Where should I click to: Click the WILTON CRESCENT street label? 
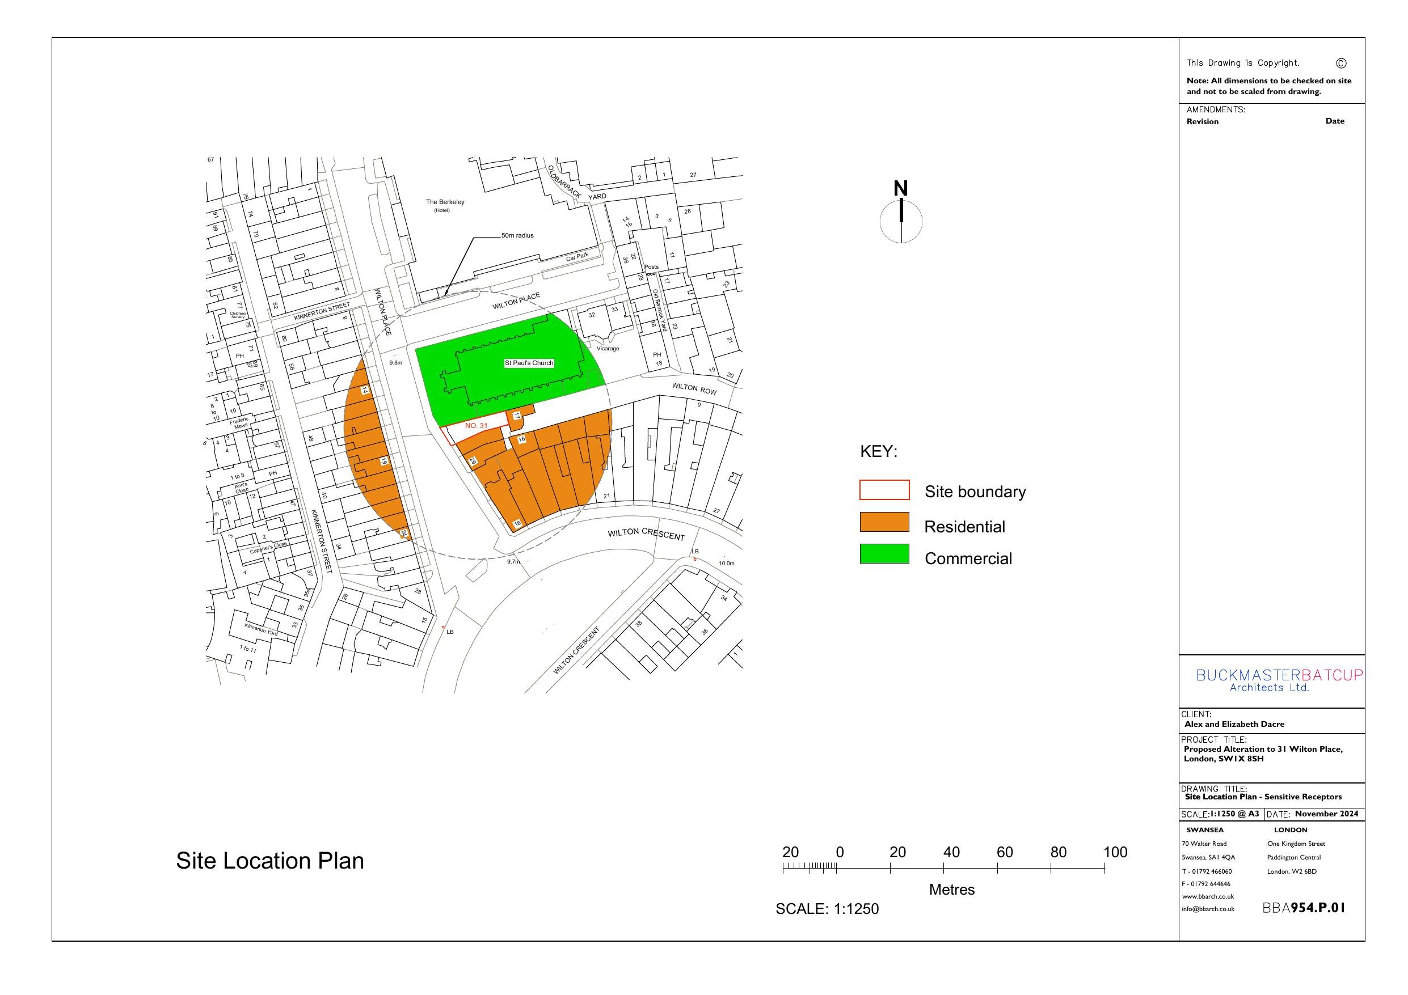click(646, 534)
